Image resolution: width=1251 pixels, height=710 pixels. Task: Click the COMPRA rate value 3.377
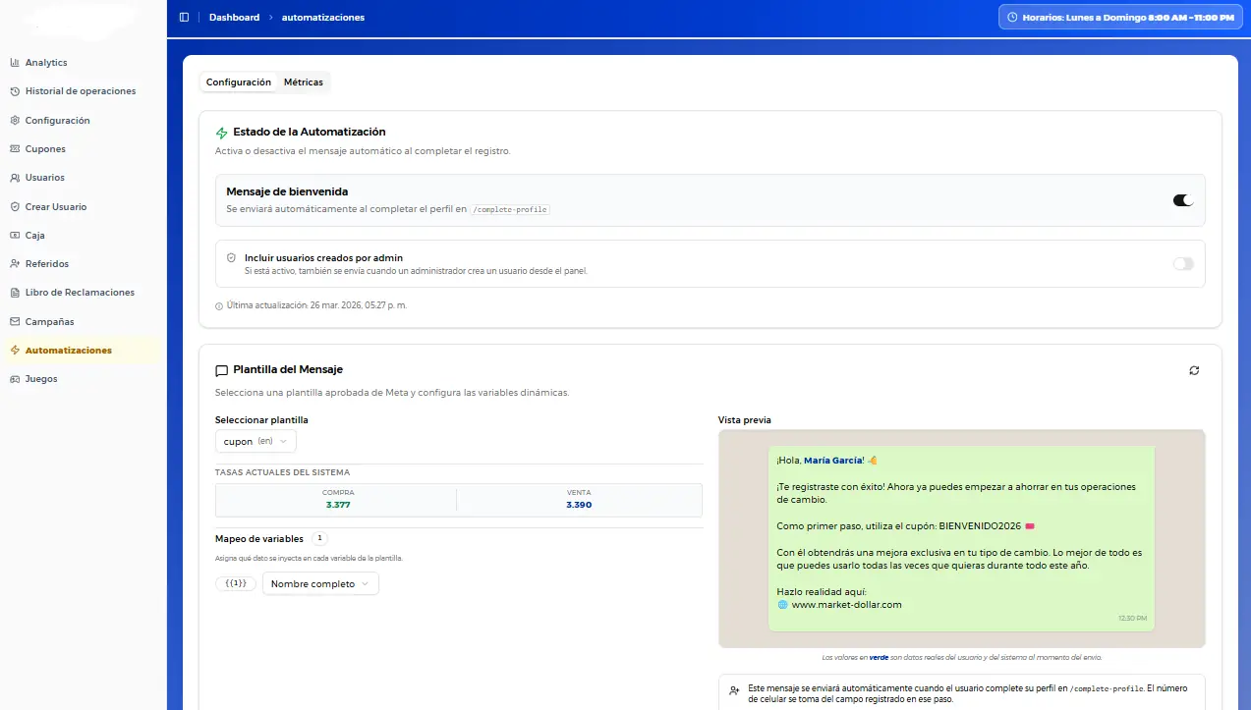point(338,505)
